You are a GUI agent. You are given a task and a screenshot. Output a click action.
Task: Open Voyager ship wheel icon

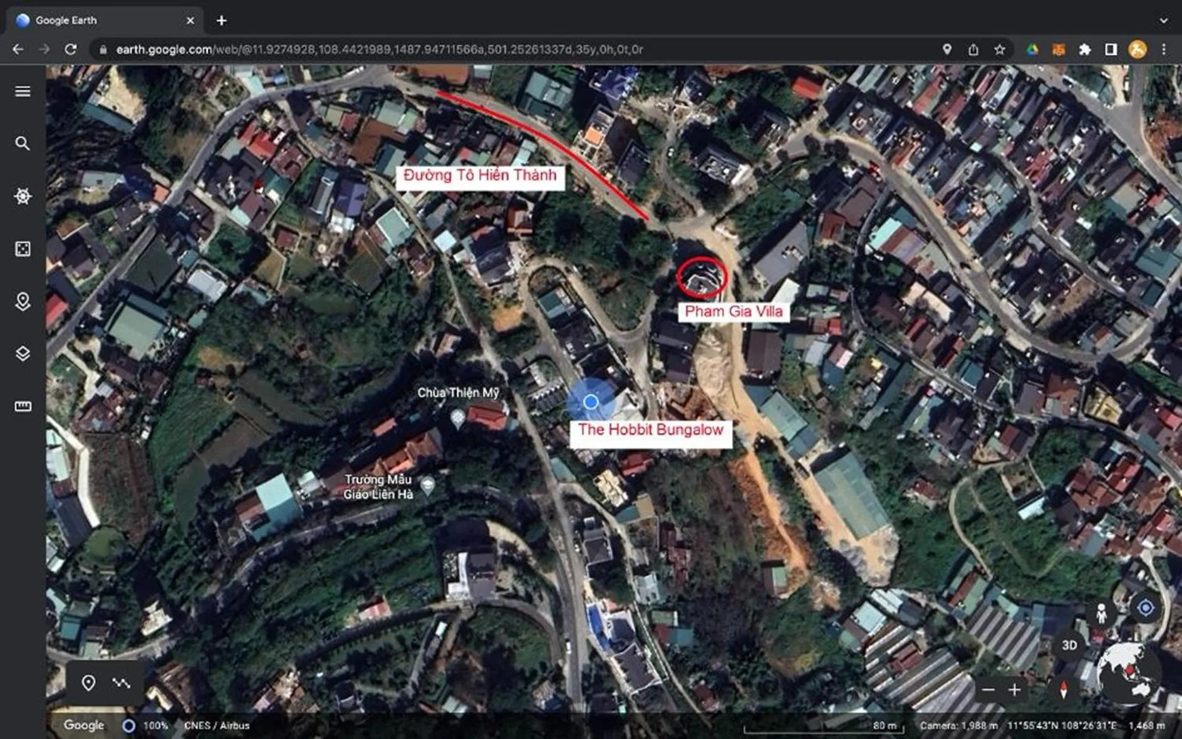(x=23, y=196)
